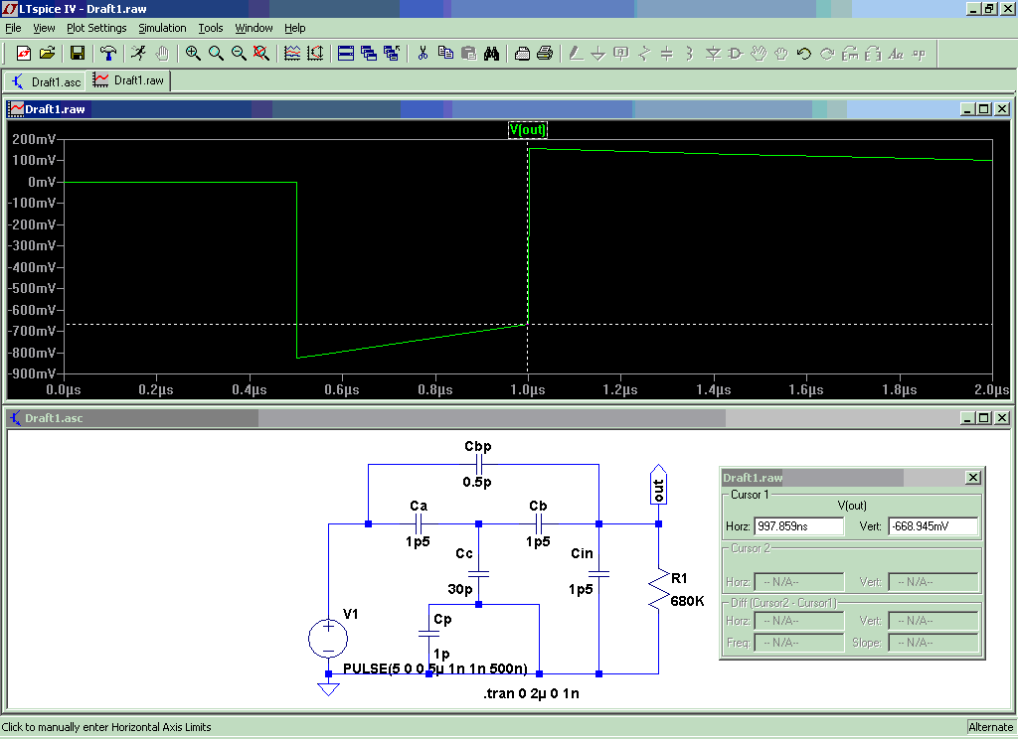Open the Plot Settings menu
Viewport: 1018px width, 739px height.
(96, 28)
